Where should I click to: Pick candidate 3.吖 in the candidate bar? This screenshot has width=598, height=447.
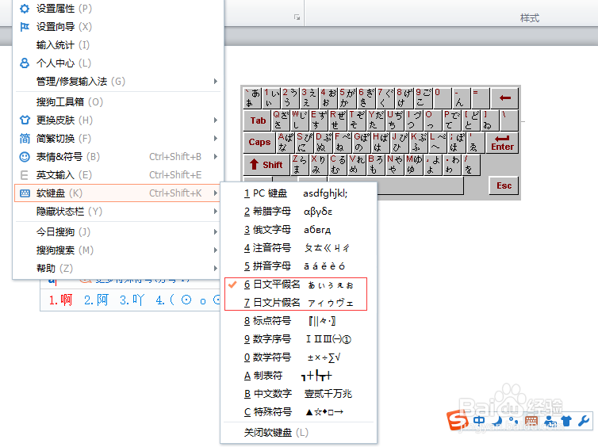click(x=132, y=300)
